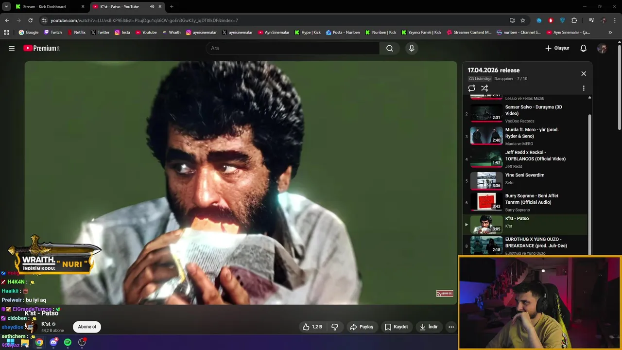Toggle playlist shuffle

click(484, 88)
